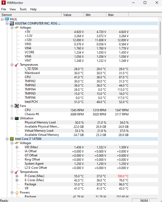The width and height of the screenshot is (162, 202).
Task: Open the File menu
Action: (4, 9)
